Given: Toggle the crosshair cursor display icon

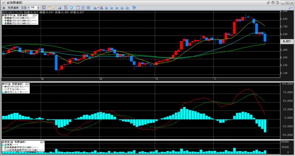Looking at the screenshot, I should [66, 7].
